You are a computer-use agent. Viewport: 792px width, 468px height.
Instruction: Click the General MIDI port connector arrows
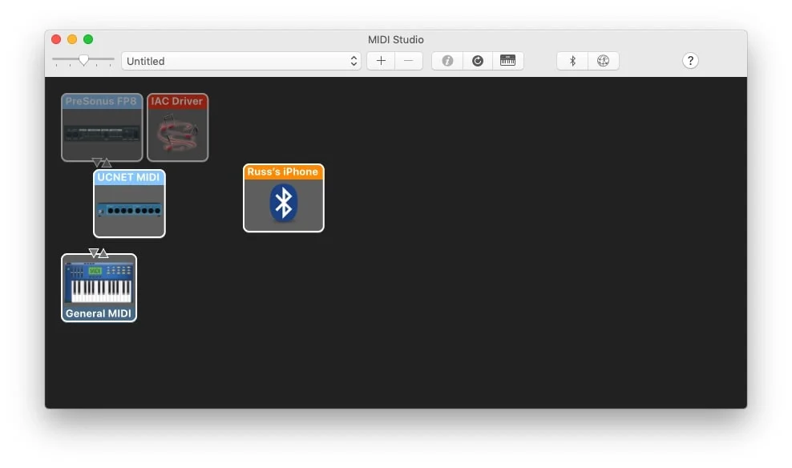coord(99,253)
